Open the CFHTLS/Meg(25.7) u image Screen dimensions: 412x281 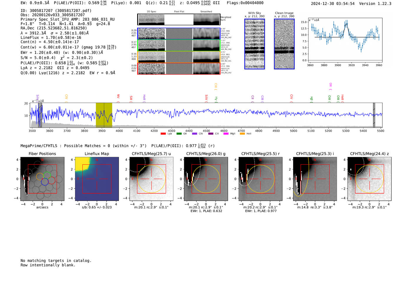(151, 179)
